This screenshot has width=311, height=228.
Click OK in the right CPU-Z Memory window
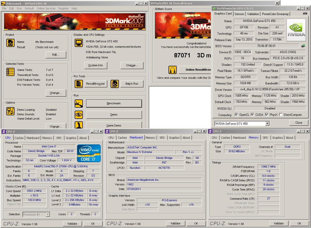click(x=299, y=224)
